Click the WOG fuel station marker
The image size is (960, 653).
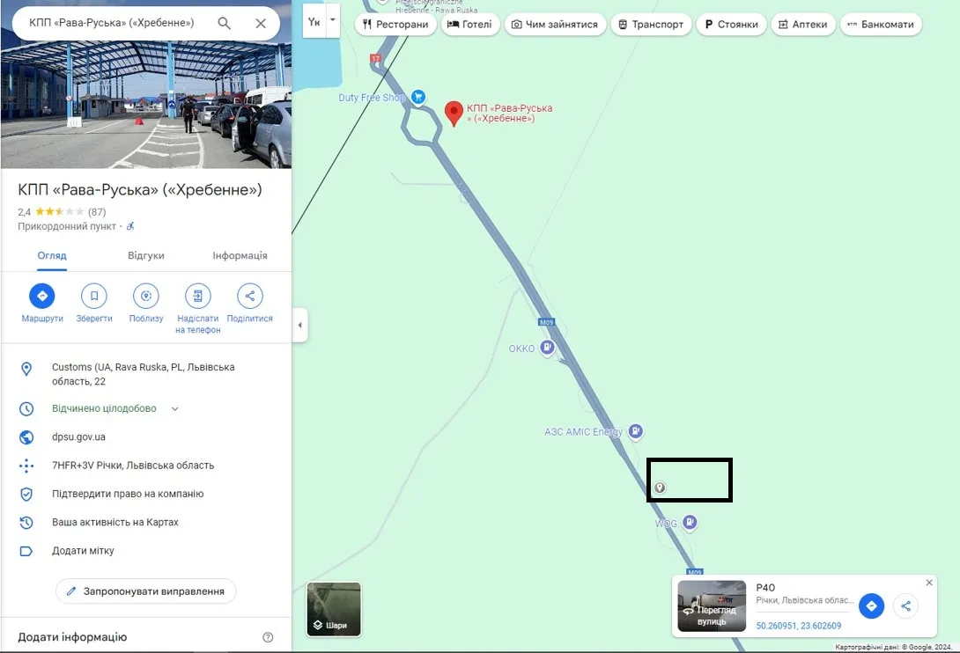[690, 522]
